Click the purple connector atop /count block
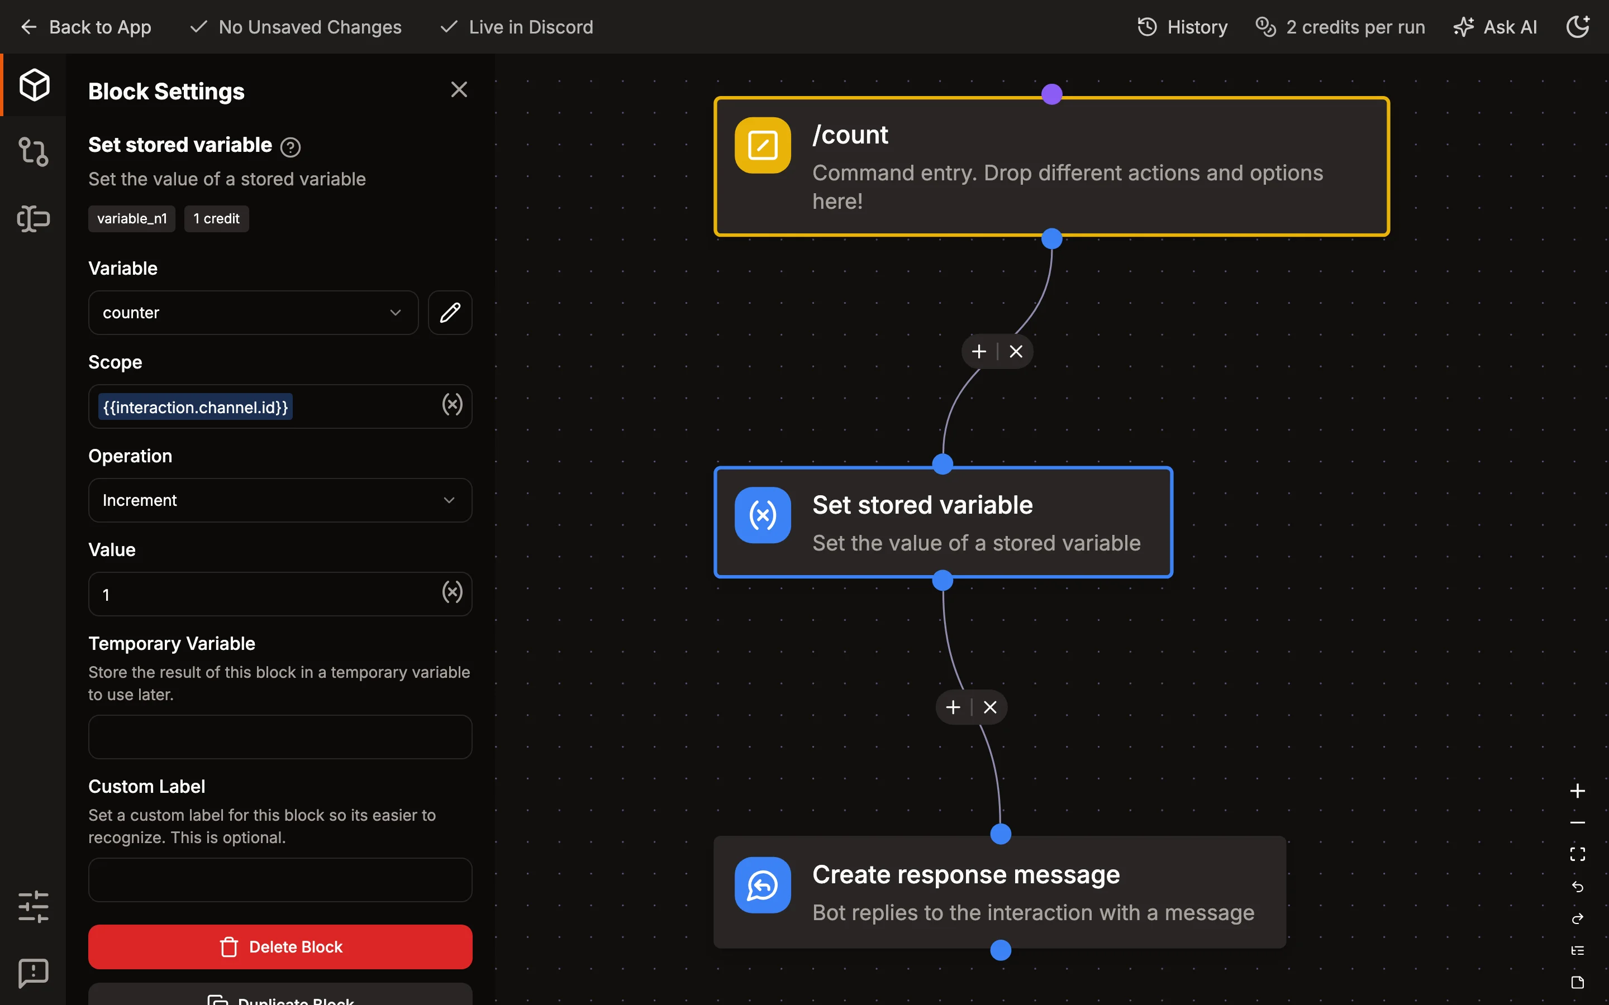The image size is (1609, 1005). click(x=1051, y=94)
